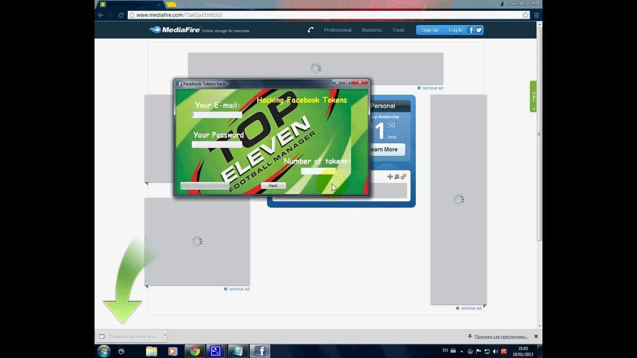637x358 pixels.
Task: Click the EN language indicator
Action: [445, 351]
